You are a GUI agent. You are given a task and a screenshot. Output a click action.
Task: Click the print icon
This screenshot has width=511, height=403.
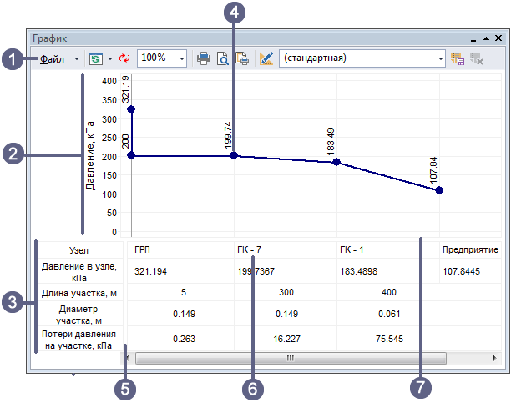[x=204, y=58]
